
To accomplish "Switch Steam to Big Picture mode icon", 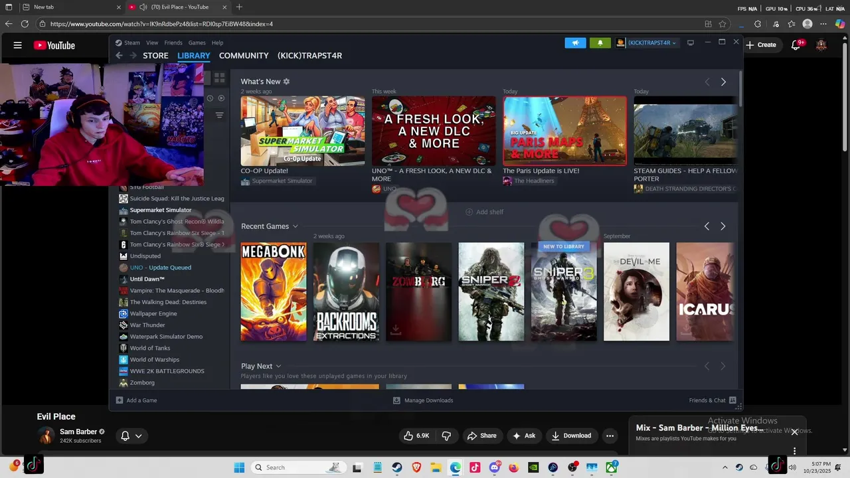I will click(x=691, y=42).
